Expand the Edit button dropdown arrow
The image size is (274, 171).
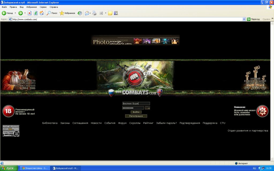[105, 13]
